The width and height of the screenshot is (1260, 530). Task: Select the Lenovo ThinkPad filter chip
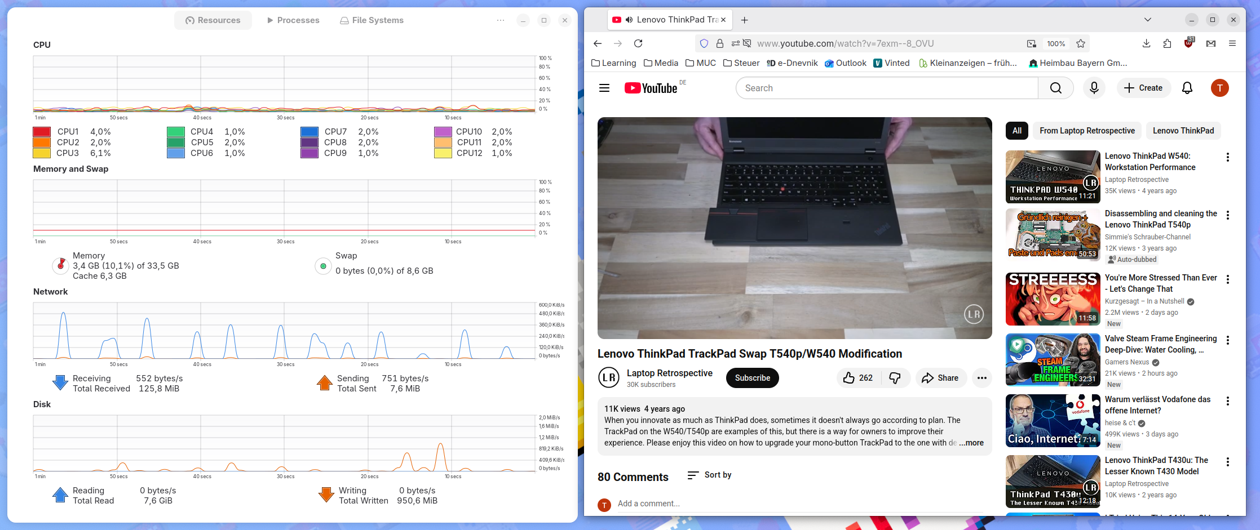tap(1183, 131)
